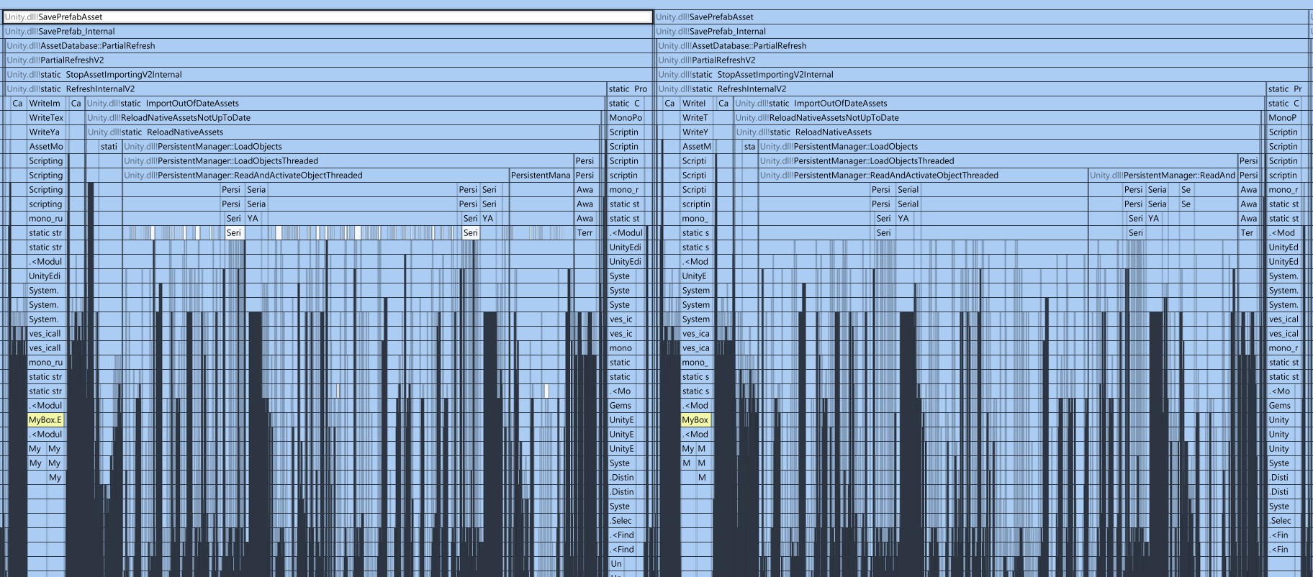Click the yellow MyBox frame
Image resolution: width=1313 pixels, height=577 pixels.
coord(695,420)
